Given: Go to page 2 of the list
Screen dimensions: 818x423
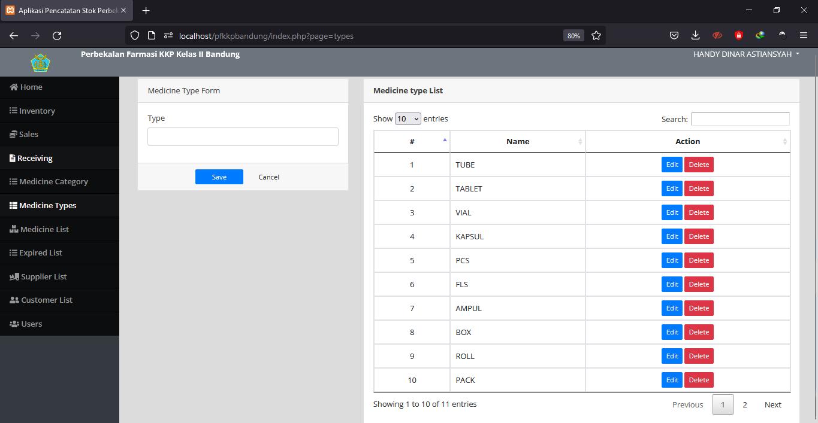Looking at the screenshot, I should (745, 405).
